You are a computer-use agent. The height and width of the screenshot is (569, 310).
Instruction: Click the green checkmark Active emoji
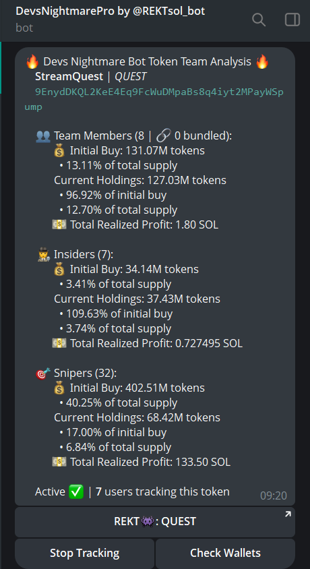click(x=75, y=492)
